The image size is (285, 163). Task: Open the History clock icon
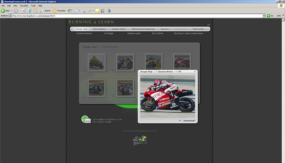click(x=70, y=11)
